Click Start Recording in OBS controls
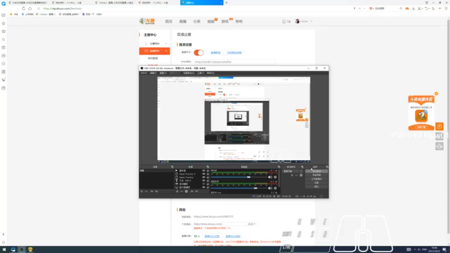The height and width of the screenshot is (253, 450). pyautogui.click(x=317, y=175)
